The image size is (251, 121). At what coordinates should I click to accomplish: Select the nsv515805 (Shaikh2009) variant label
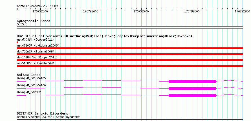(x=36, y=63)
